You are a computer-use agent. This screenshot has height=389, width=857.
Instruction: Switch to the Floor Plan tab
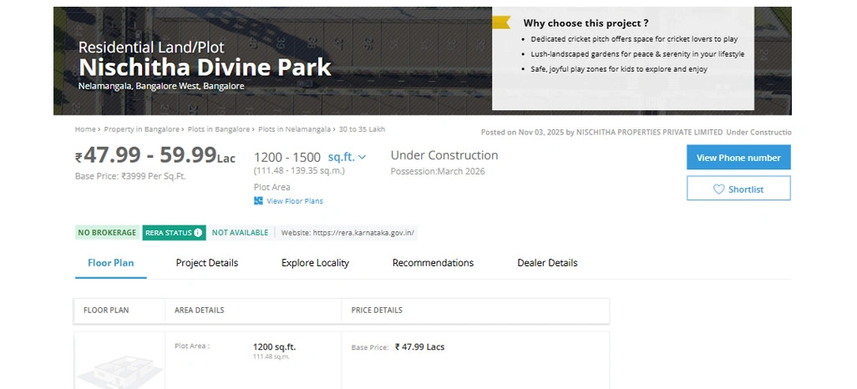point(110,263)
